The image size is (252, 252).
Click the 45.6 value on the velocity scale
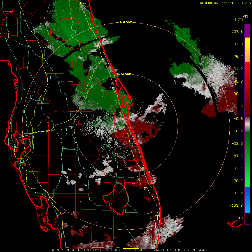tap(238, 81)
